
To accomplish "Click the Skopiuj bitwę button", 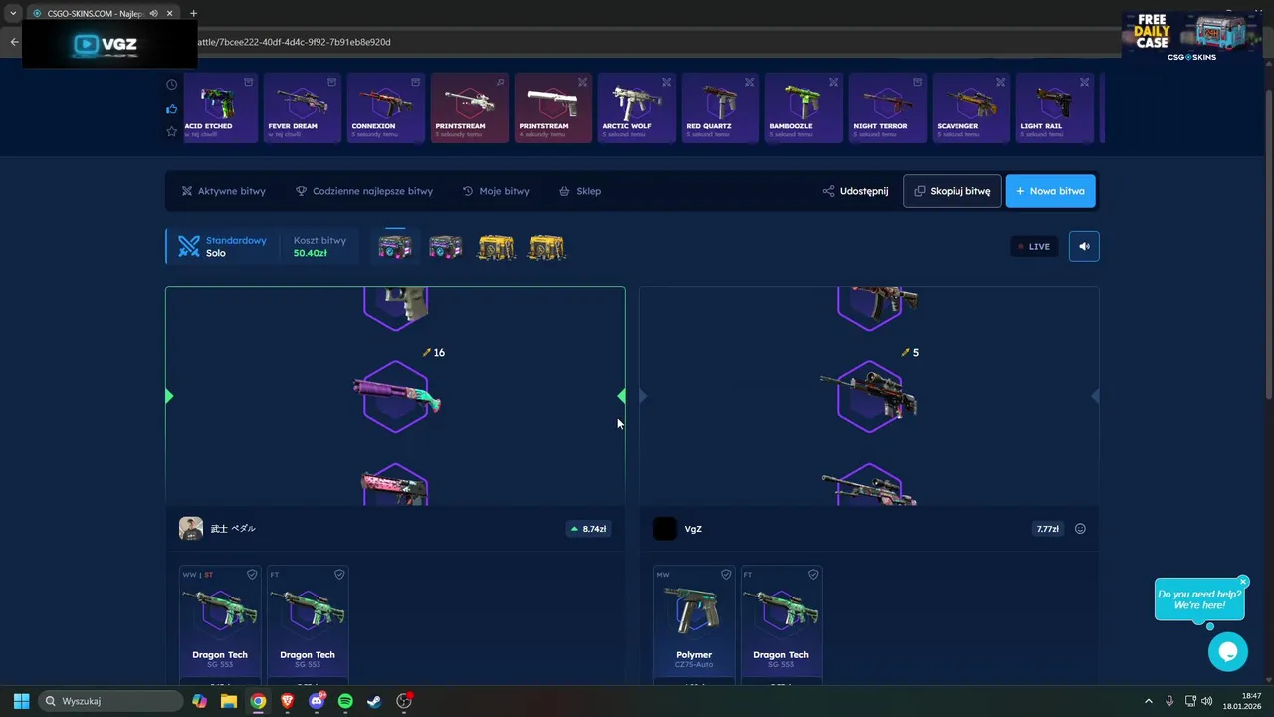I will pyautogui.click(x=953, y=191).
